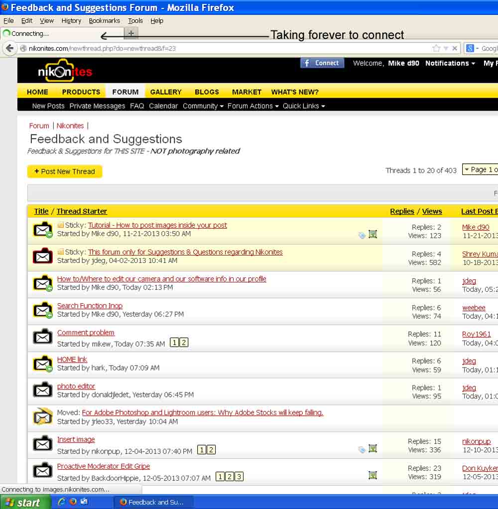Click the URL address bar
Image resolution: width=498 pixels, height=509 pixels.
[x=224, y=48]
